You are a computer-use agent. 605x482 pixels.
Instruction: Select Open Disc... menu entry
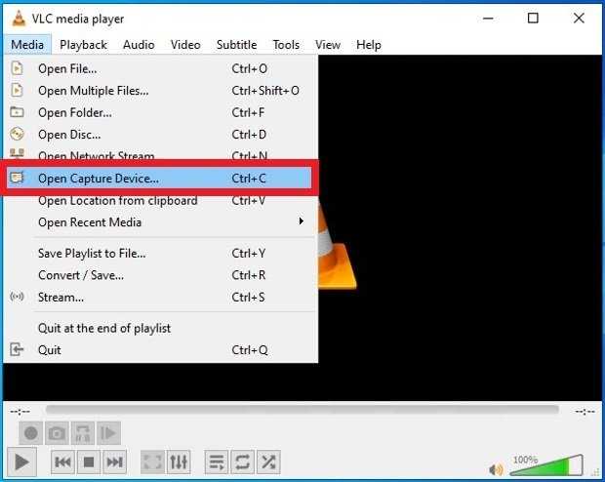coord(160,135)
